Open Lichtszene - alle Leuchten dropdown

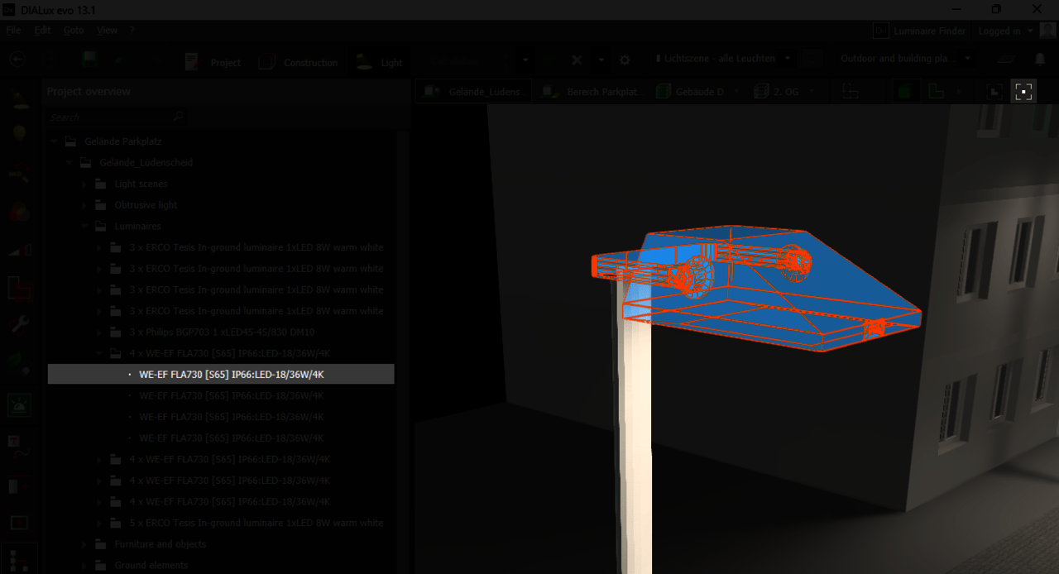pyautogui.click(x=722, y=59)
